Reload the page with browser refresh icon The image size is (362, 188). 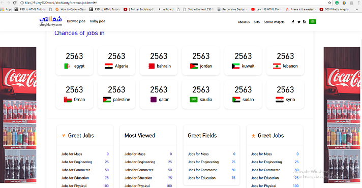pyautogui.click(x=15, y=3)
